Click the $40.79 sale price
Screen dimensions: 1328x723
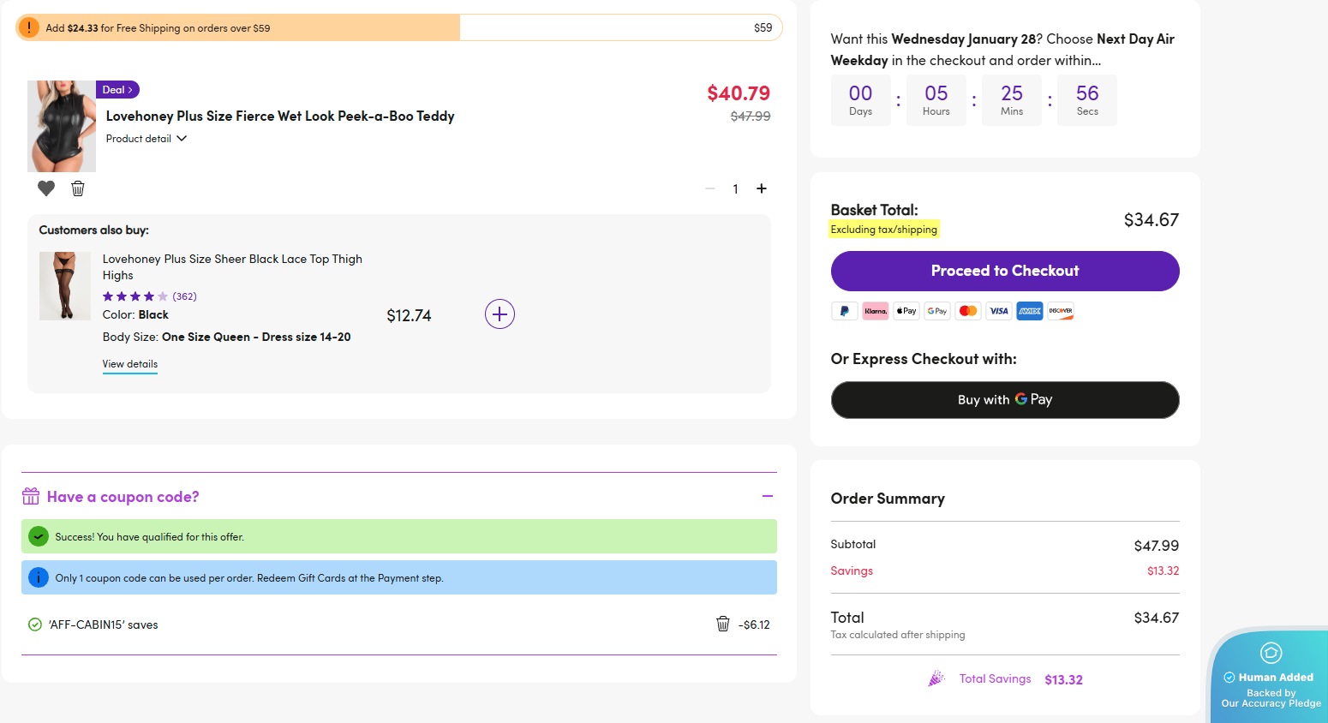point(739,93)
